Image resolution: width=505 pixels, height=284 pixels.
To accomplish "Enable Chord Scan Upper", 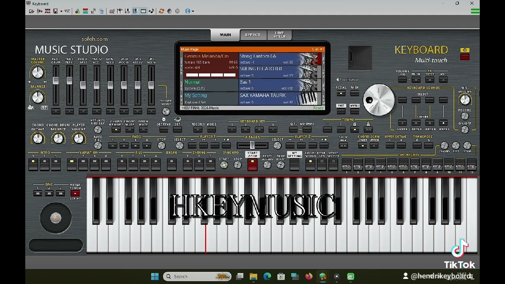I will click(x=374, y=146).
